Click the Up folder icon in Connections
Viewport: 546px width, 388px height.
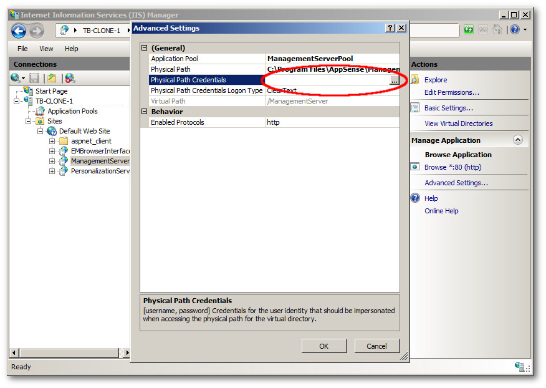tap(52, 78)
